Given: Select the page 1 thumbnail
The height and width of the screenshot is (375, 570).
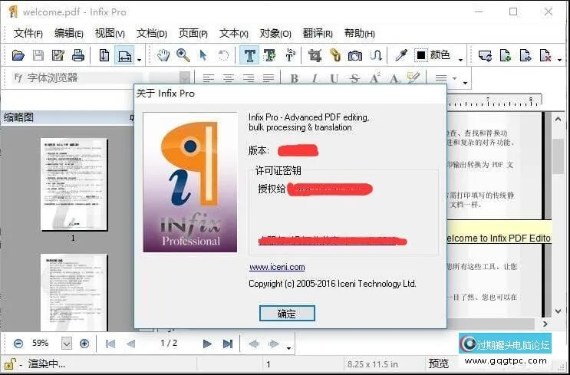Looking at the screenshot, I should pos(73,184).
